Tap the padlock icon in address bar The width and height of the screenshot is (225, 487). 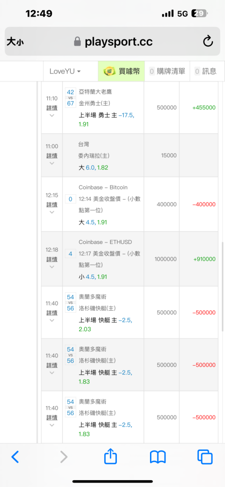[77, 41]
